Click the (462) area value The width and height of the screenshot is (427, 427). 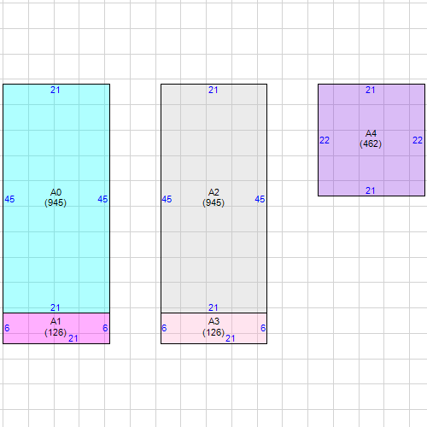pos(371,143)
